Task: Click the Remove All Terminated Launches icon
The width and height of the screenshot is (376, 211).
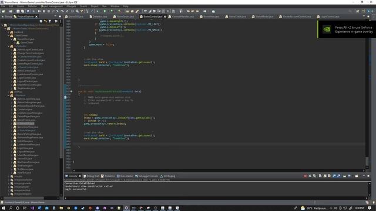Action: point(314,176)
